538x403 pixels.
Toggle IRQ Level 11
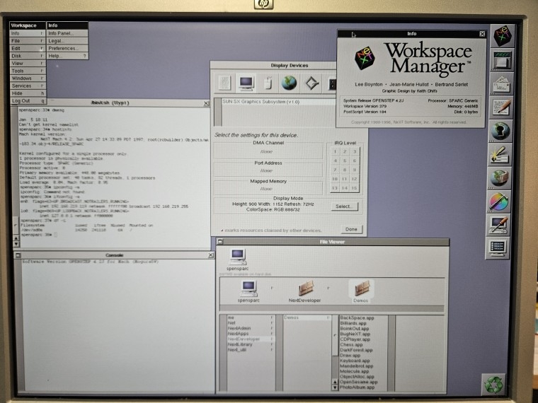pos(345,179)
